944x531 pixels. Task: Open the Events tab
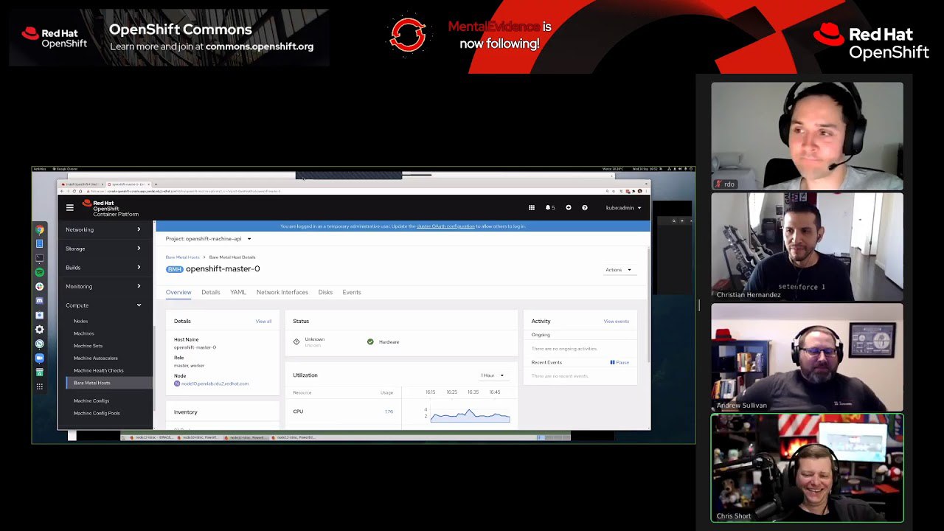(x=352, y=292)
